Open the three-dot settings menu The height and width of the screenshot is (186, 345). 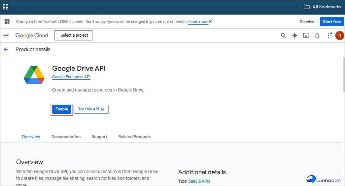click(329, 36)
